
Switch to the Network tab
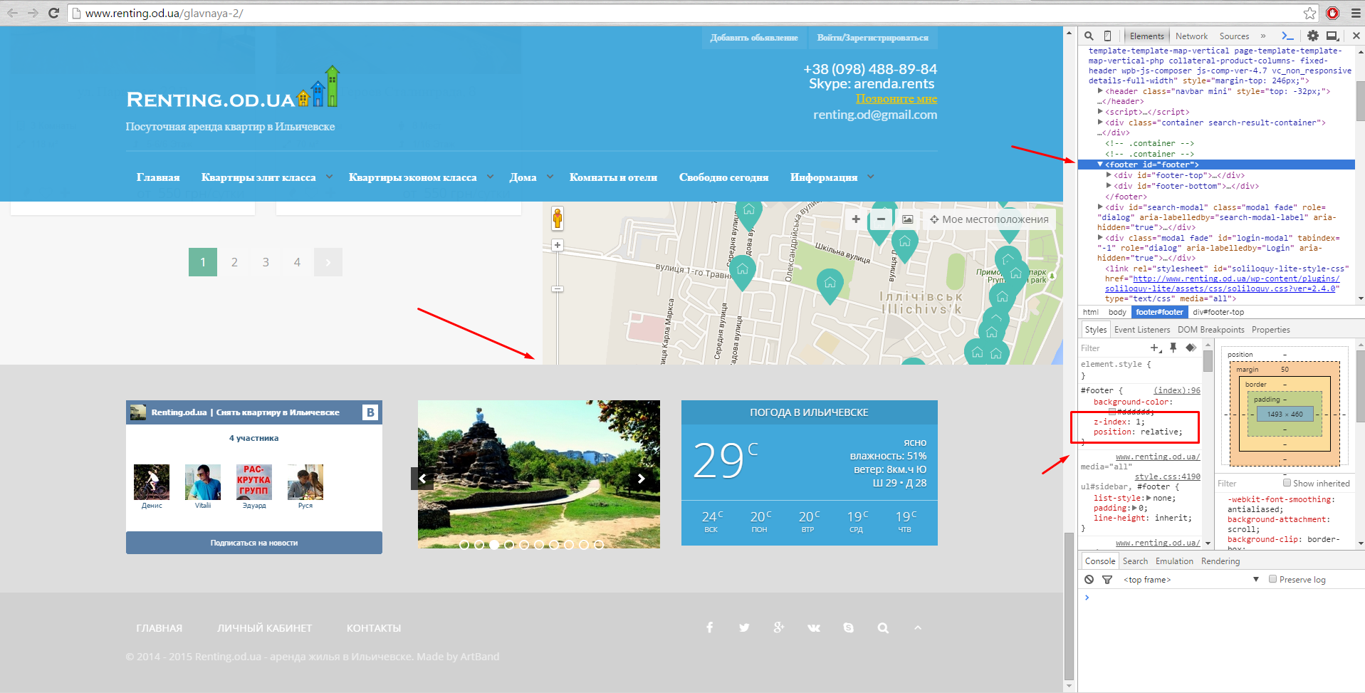[x=1191, y=36]
